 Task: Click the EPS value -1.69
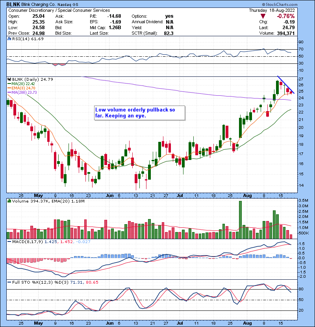(115, 22)
